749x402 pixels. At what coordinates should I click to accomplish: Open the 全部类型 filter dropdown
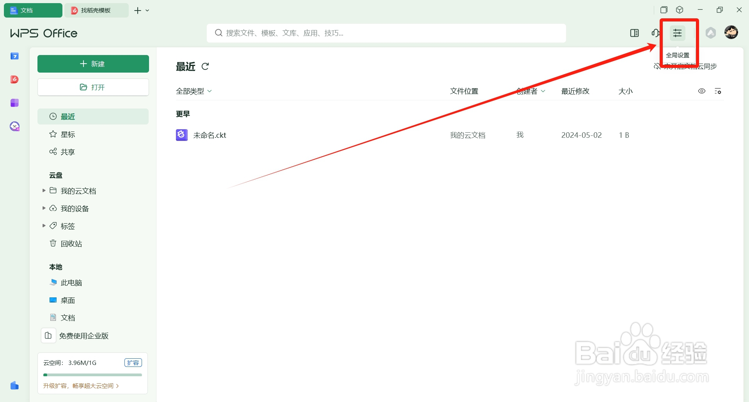194,91
